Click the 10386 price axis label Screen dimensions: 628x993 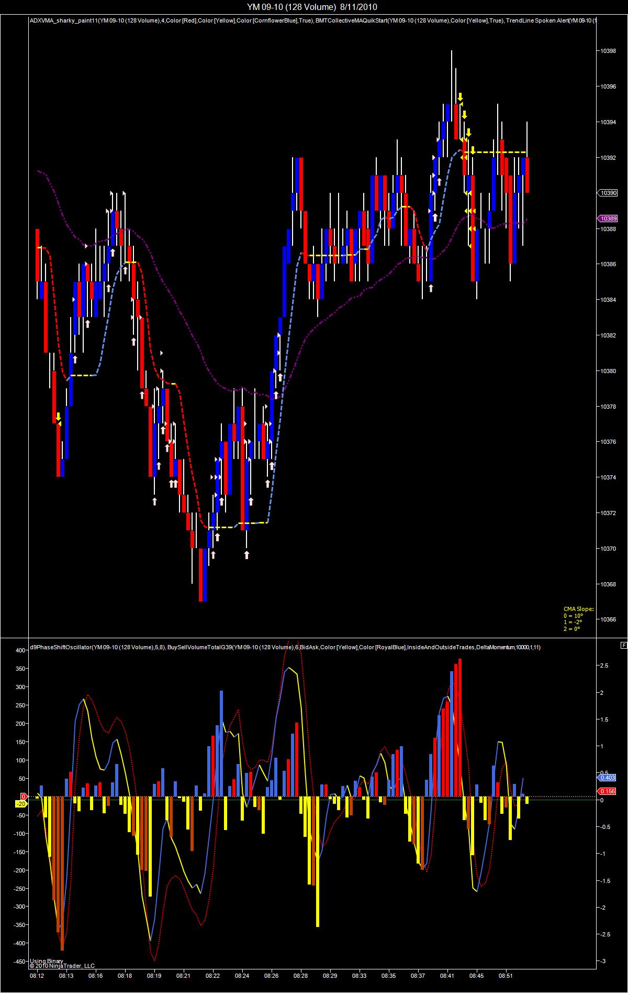point(608,264)
